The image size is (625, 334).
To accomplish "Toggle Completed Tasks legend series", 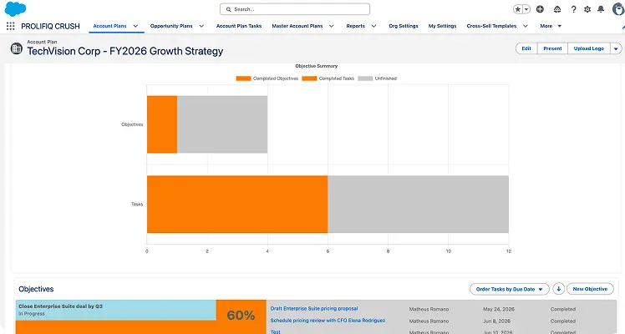I will (328, 78).
